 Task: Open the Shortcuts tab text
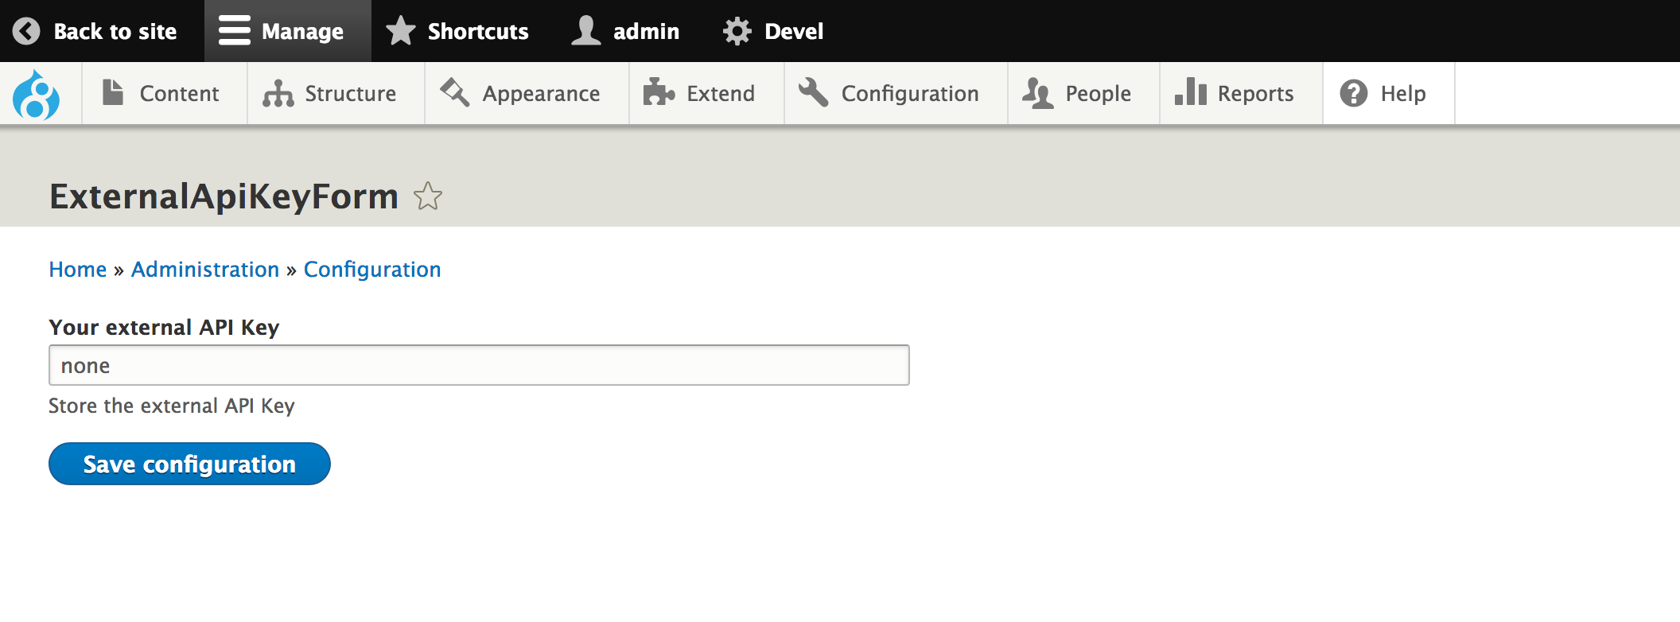[478, 31]
